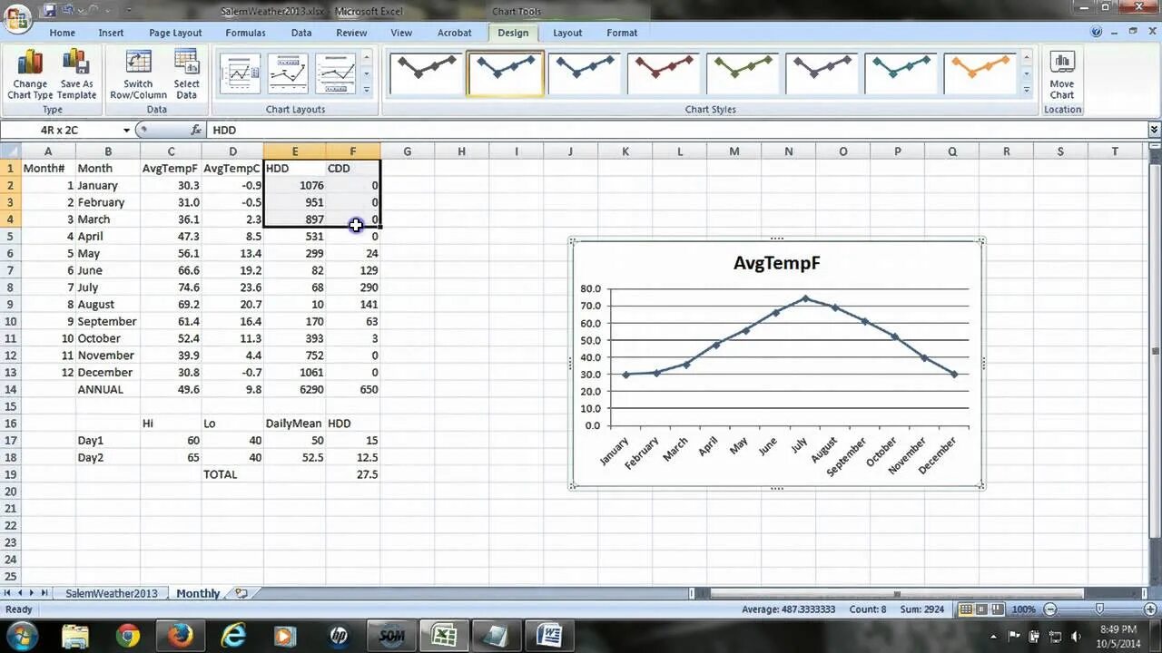
Task: Open Microsoft Word from taskbar
Action: [548, 636]
